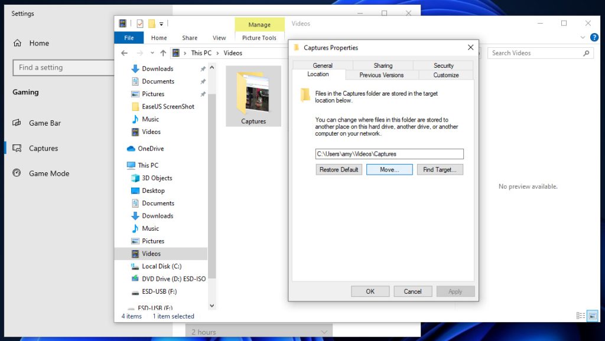Select This PC in navigation pane
Image resolution: width=605 pixels, height=341 pixels.
[x=148, y=165]
